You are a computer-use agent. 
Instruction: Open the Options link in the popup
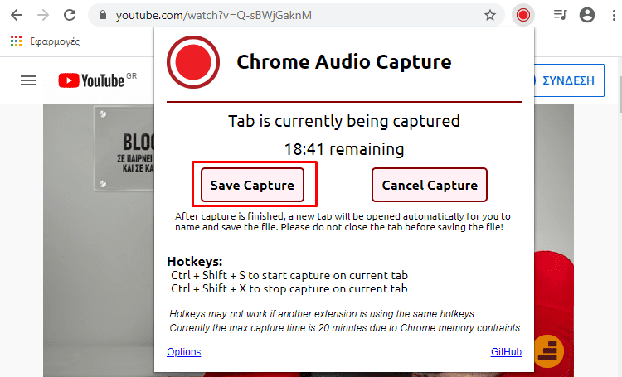click(183, 351)
